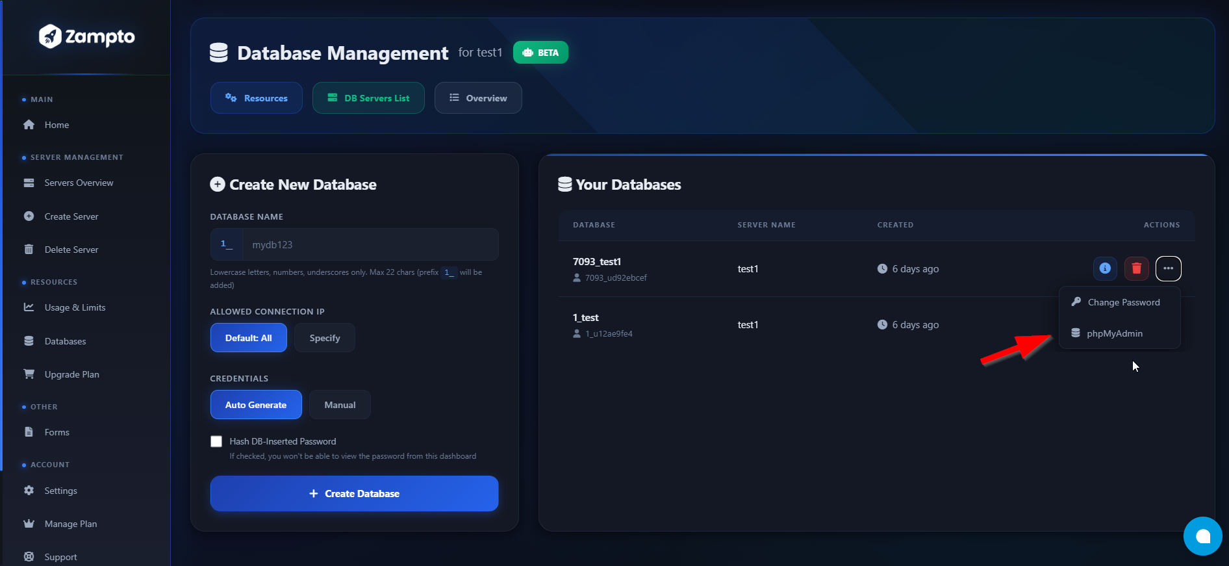Switch credentials to Manual
Viewport: 1229px width, 566px height.
coord(340,405)
